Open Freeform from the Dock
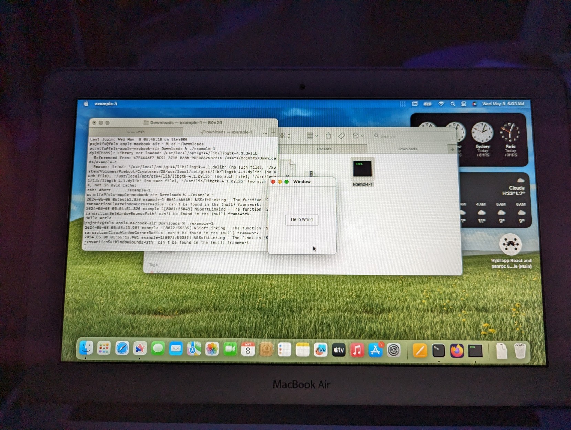The width and height of the screenshot is (571, 430). click(x=321, y=350)
